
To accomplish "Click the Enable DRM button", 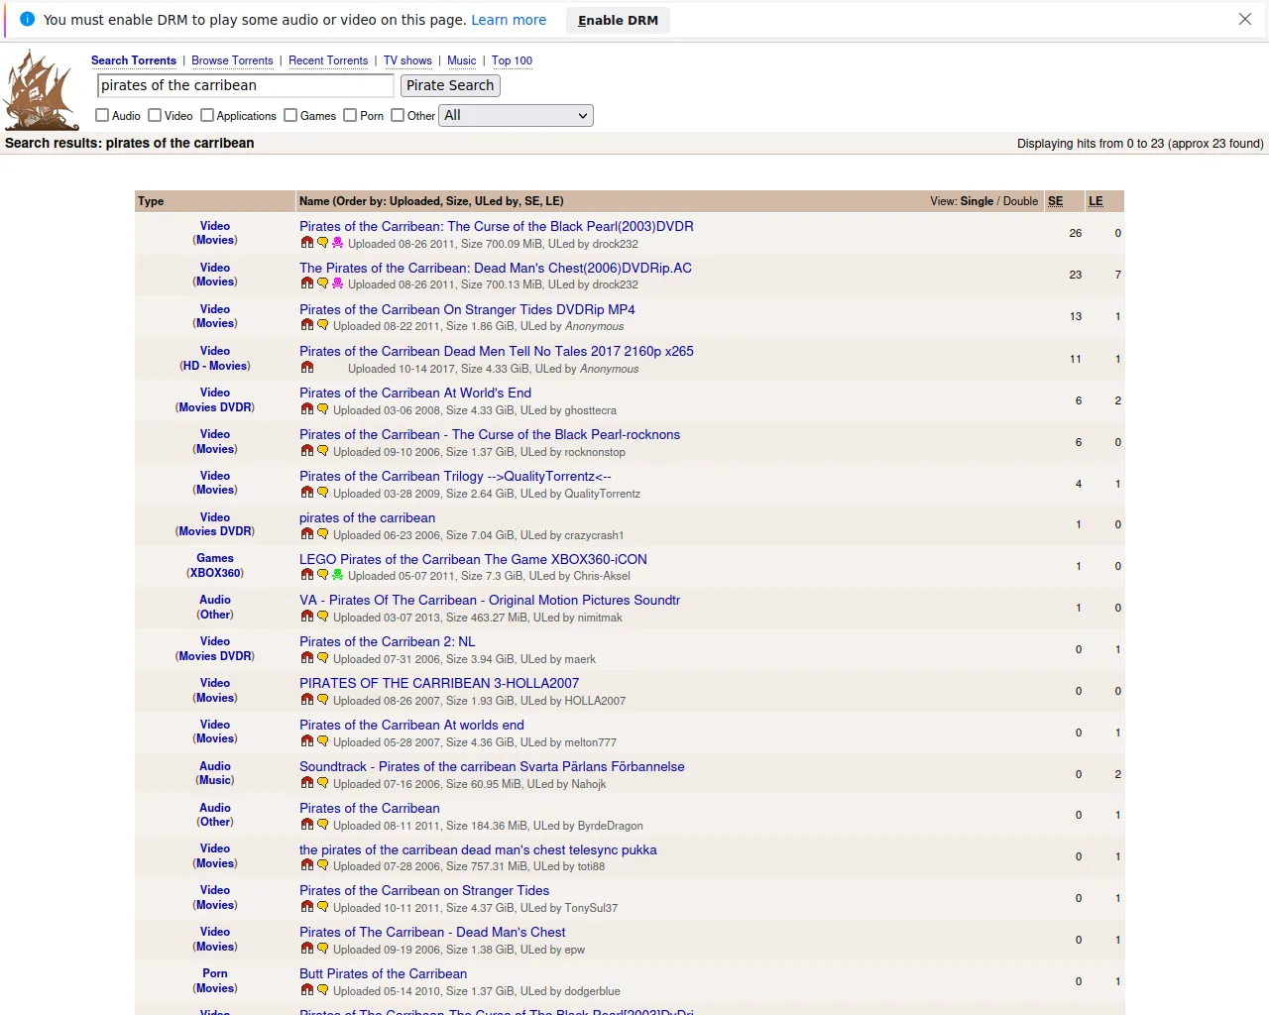I will click(618, 20).
